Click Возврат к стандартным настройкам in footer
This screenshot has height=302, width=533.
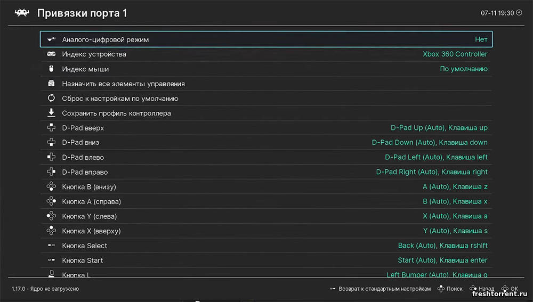pyautogui.click(x=384, y=289)
